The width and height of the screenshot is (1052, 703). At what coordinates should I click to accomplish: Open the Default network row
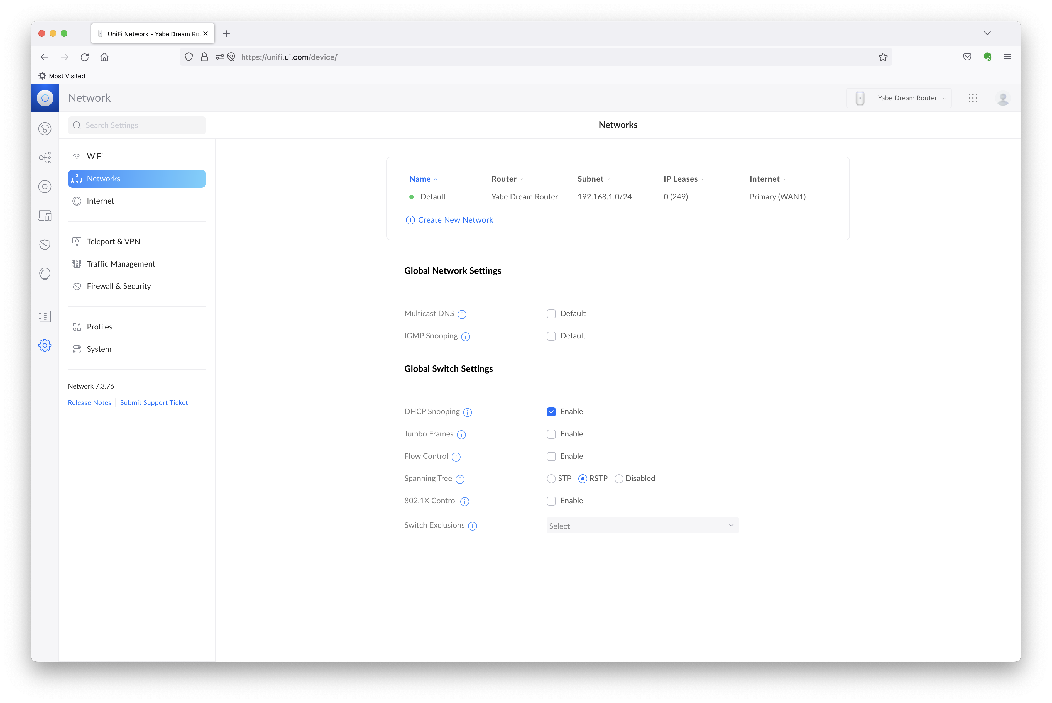(618, 197)
